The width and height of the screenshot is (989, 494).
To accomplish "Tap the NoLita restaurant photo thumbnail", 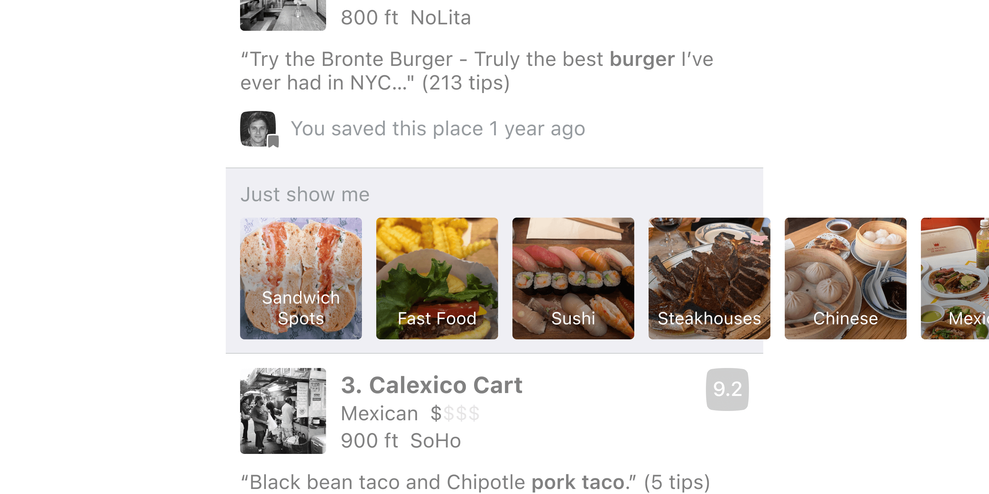I will pyautogui.click(x=283, y=15).
